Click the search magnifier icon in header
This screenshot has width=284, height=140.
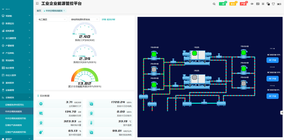point(214,4)
